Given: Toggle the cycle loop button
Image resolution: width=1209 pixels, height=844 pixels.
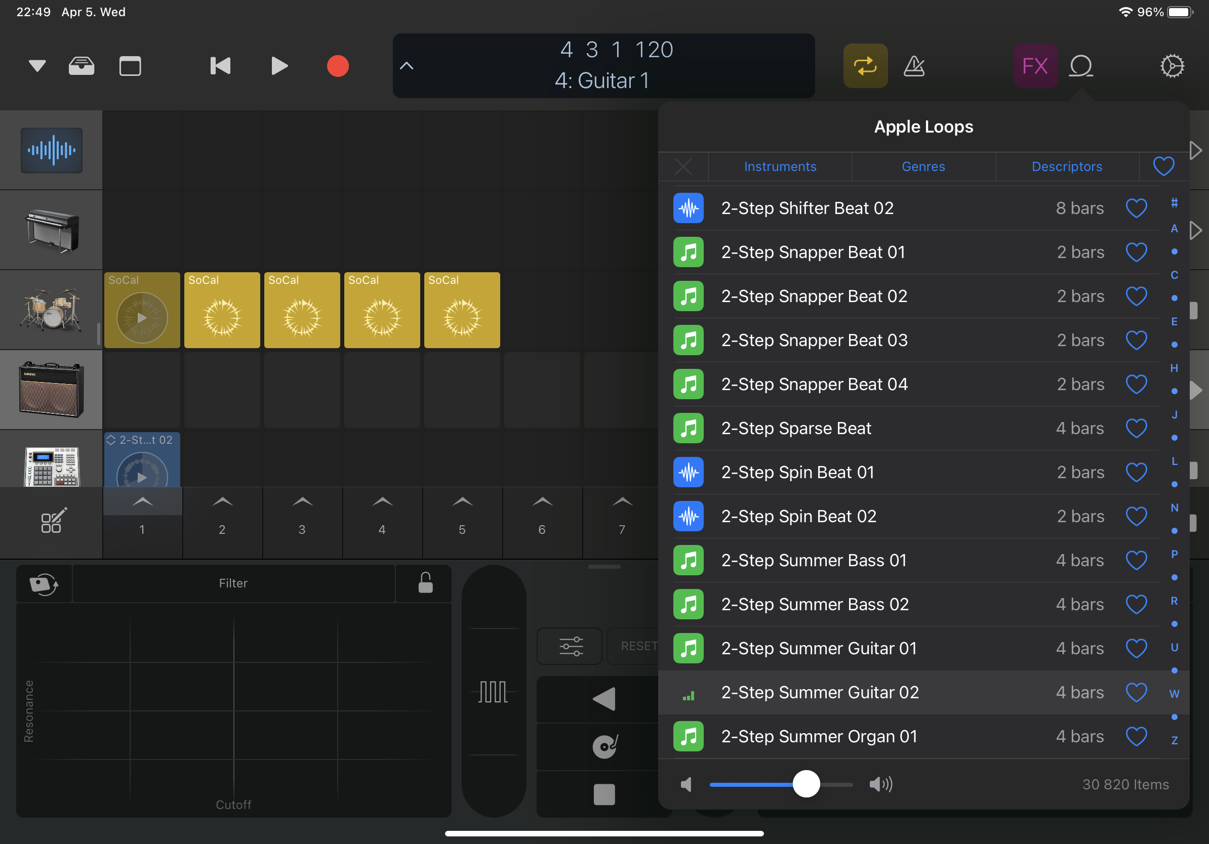Looking at the screenshot, I should (x=865, y=66).
